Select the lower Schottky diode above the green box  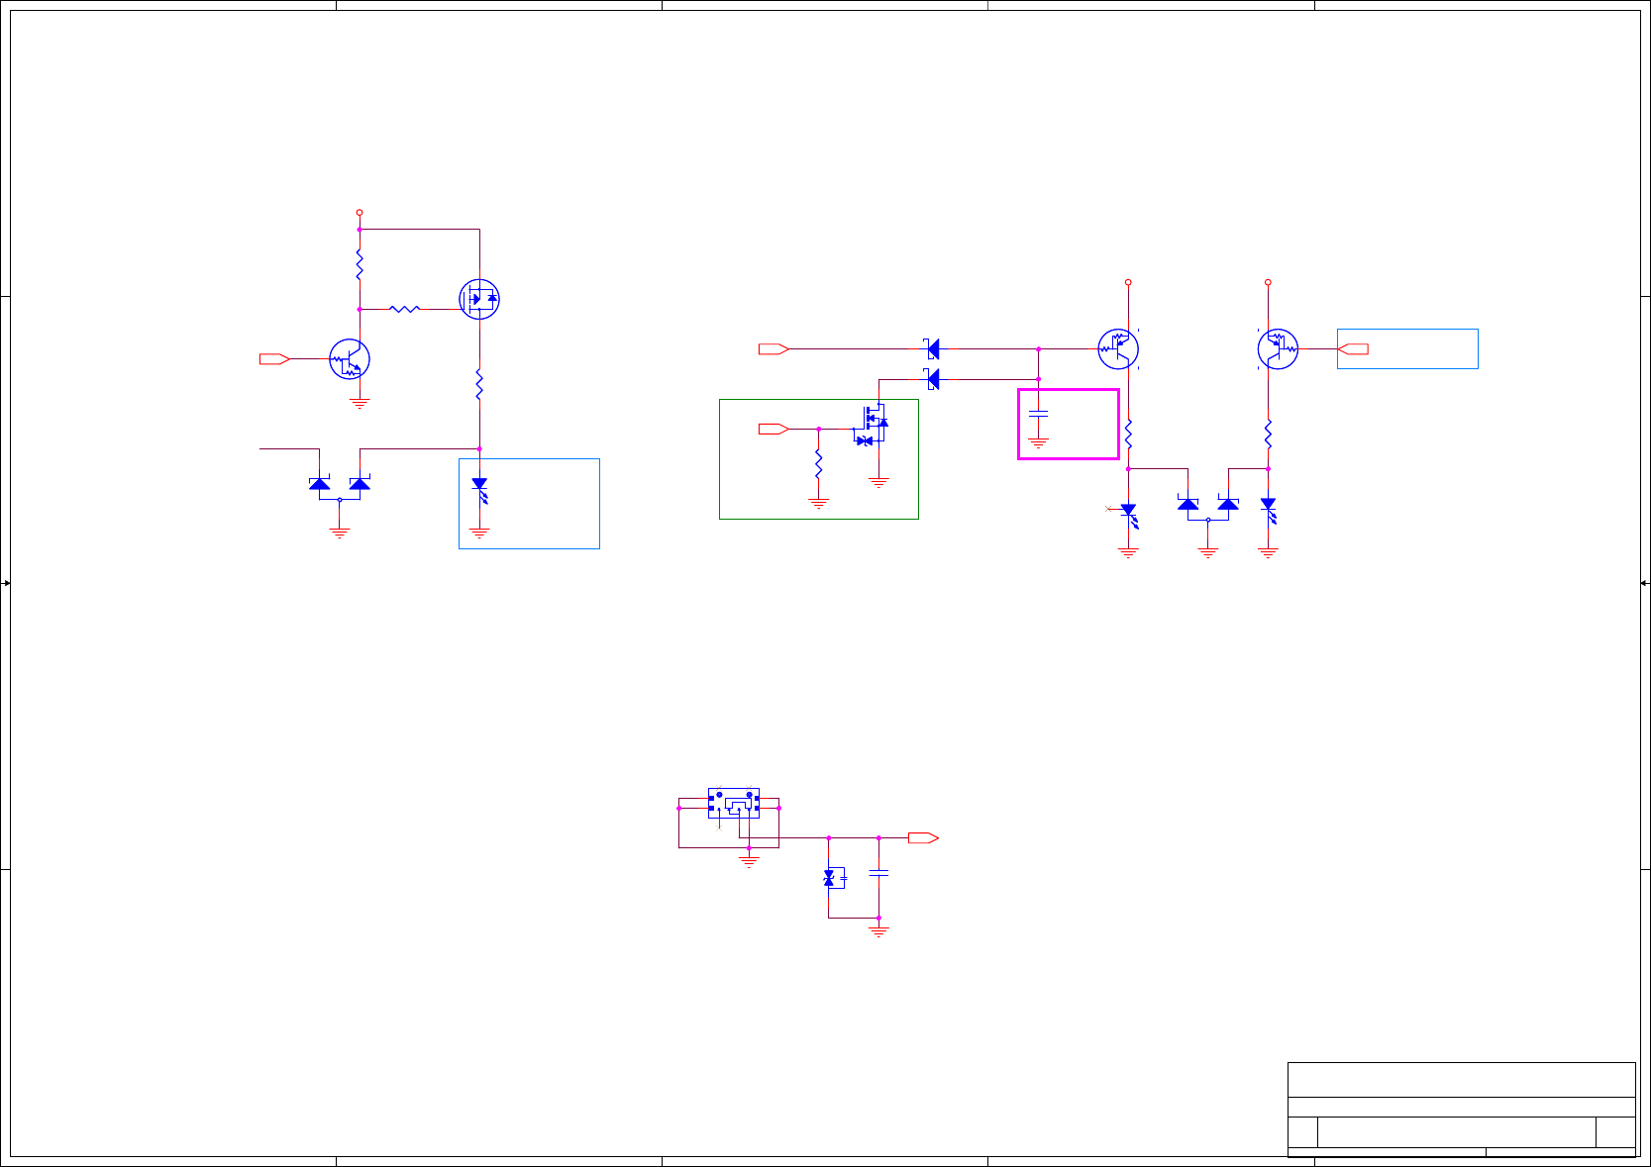click(x=932, y=379)
